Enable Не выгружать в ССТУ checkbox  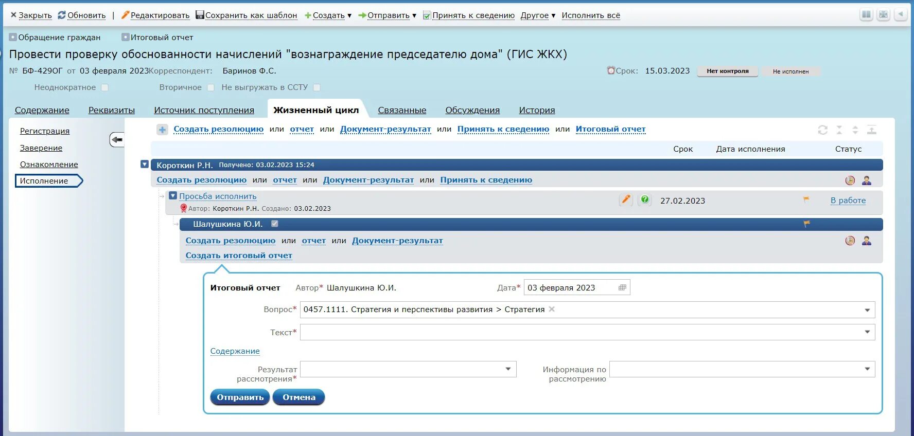point(317,87)
